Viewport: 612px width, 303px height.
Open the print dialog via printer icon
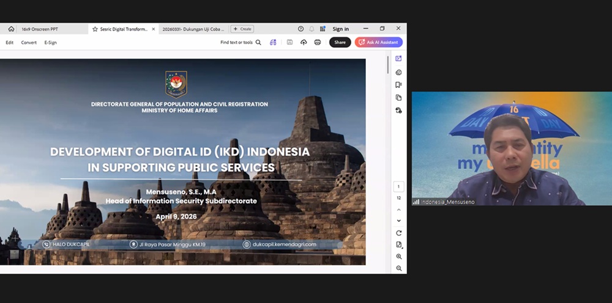[x=318, y=42]
